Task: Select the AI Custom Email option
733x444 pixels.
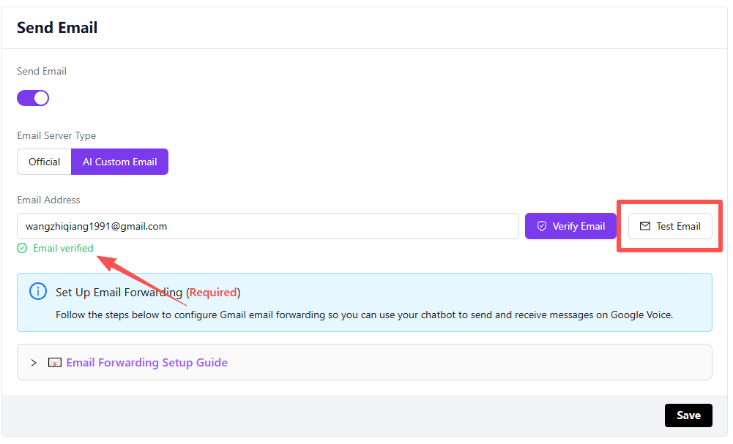Action: (119, 162)
